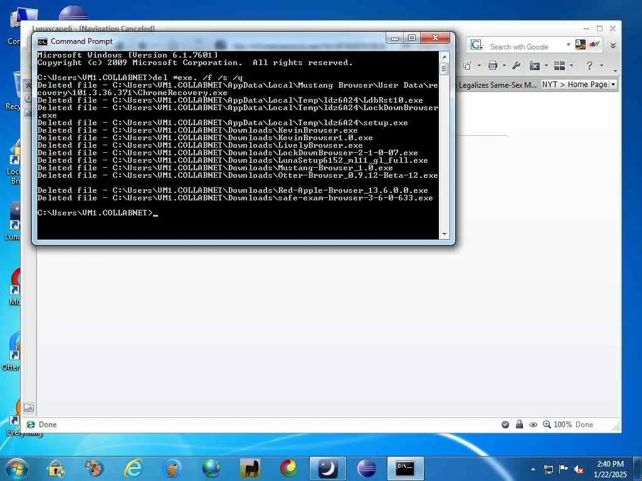Viewport: 642px width, 481px height.
Task: Close the Lunascape browser window
Action: point(613,29)
